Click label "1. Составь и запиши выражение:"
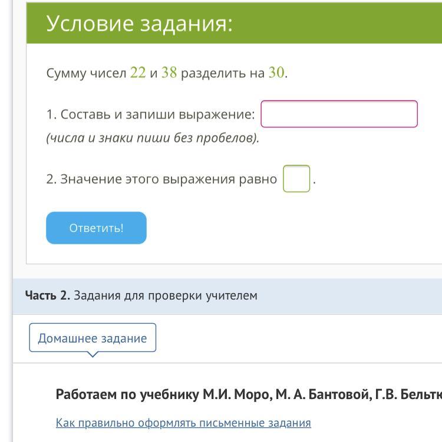Screen dimensions: 442x442 150,115
